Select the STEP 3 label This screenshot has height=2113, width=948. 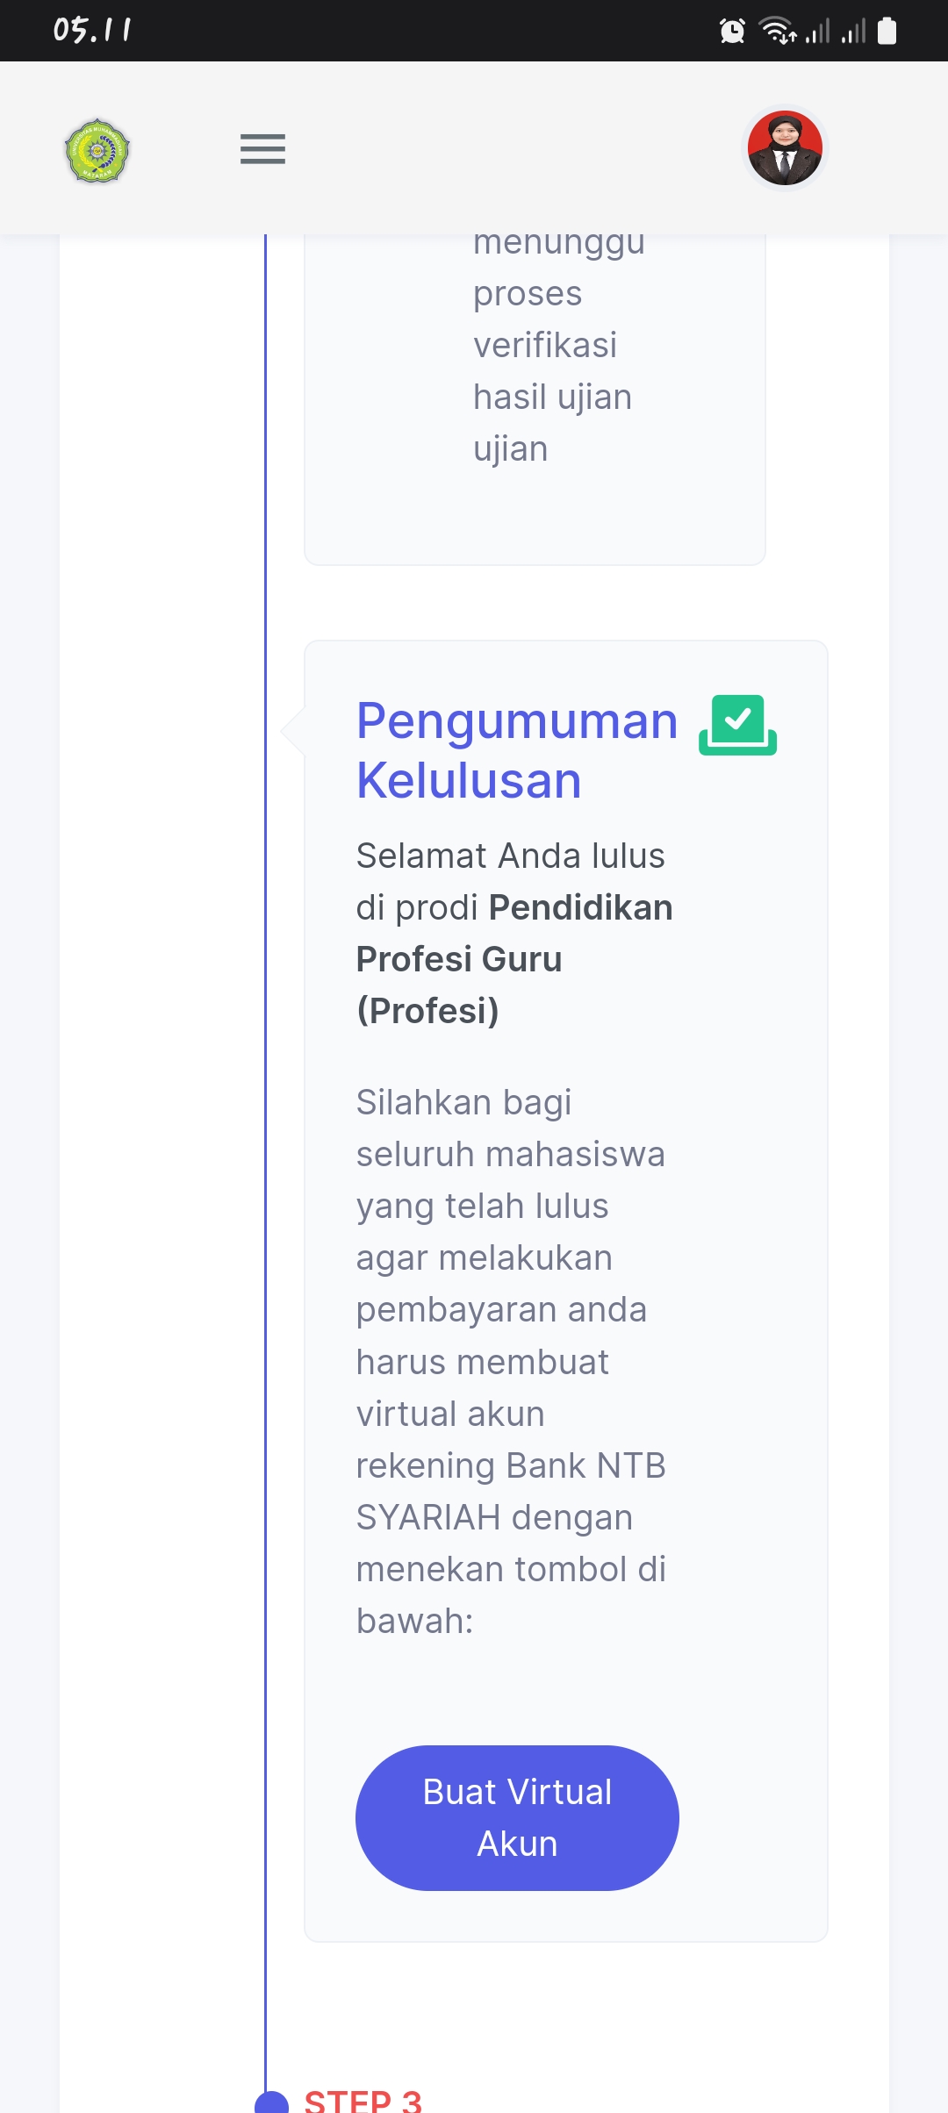click(x=363, y=2100)
